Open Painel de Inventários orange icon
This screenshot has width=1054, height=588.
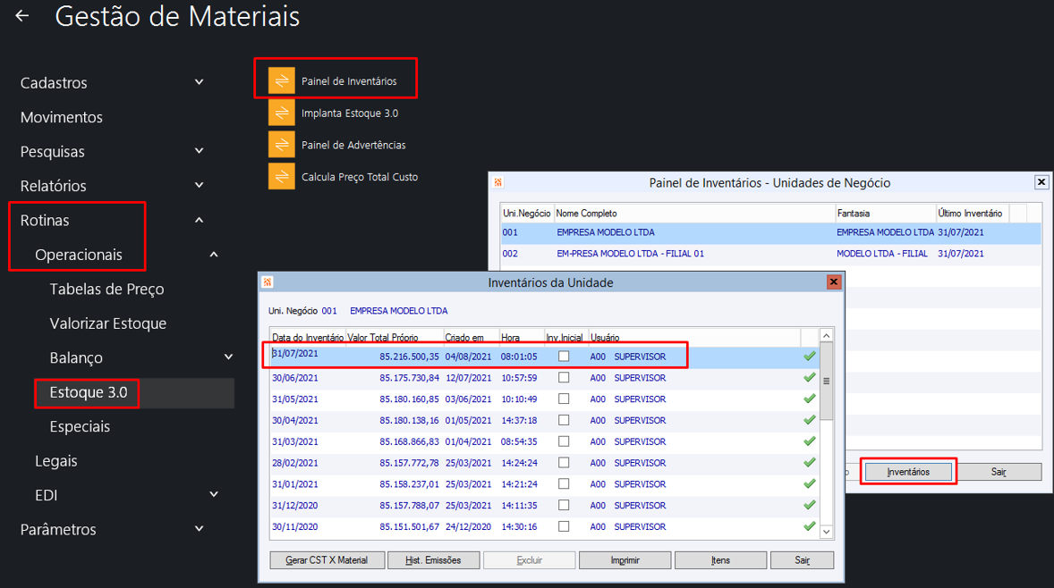pos(282,80)
